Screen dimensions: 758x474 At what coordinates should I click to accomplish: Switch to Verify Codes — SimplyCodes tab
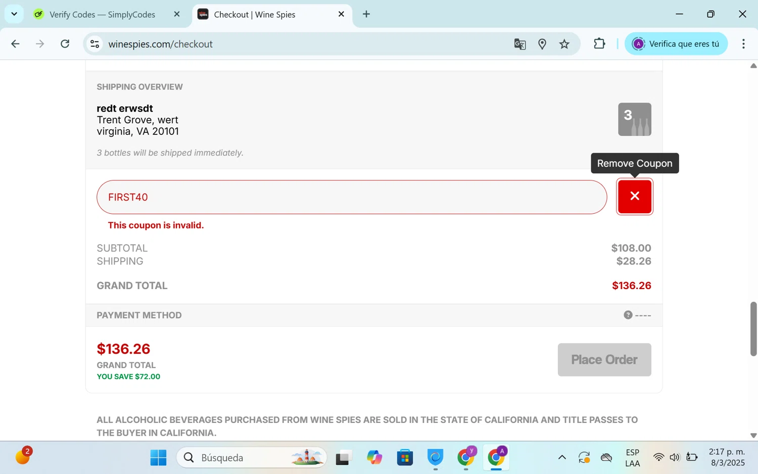[x=102, y=14]
